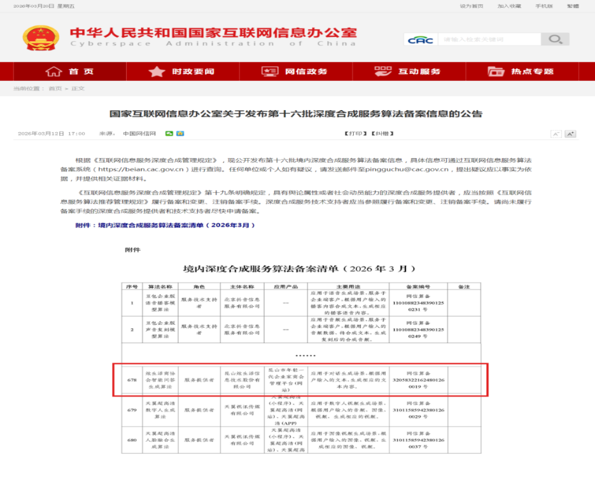The height and width of the screenshot is (483, 595).
Task: Click the magnifier search button
Action: [555, 39]
